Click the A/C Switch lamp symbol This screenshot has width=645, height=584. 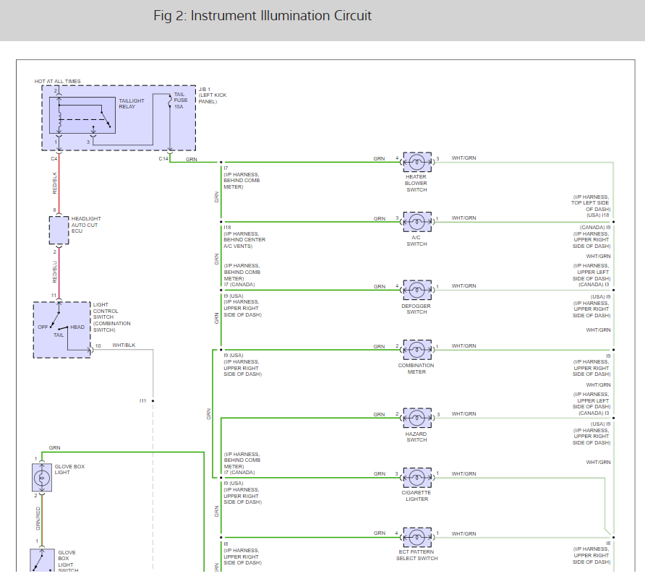pos(417,223)
